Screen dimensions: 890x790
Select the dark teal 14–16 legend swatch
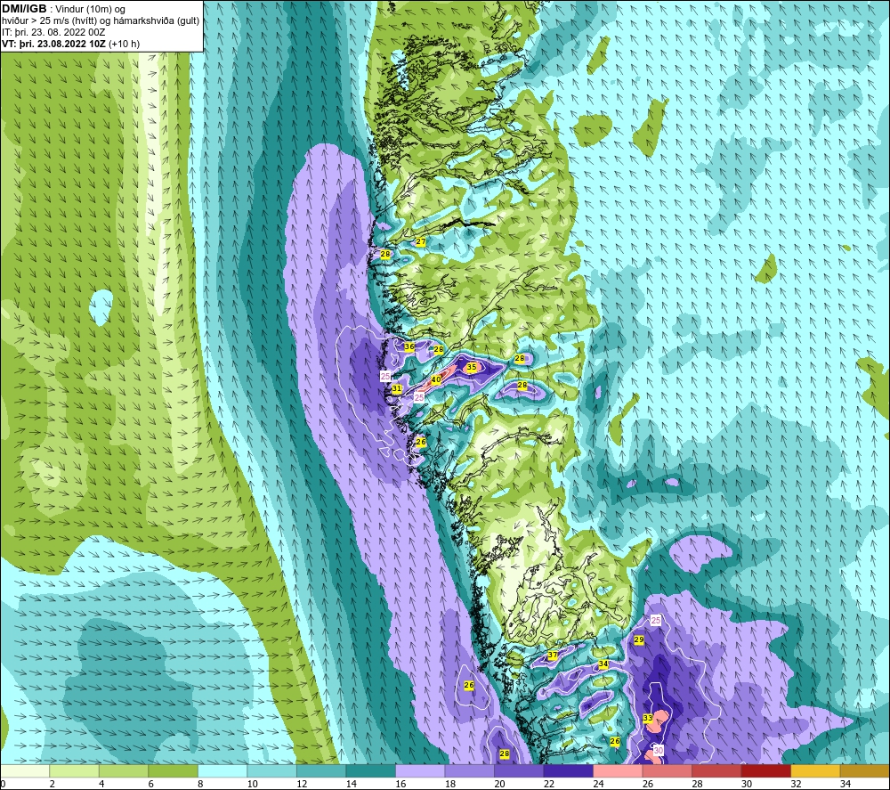(x=370, y=771)
